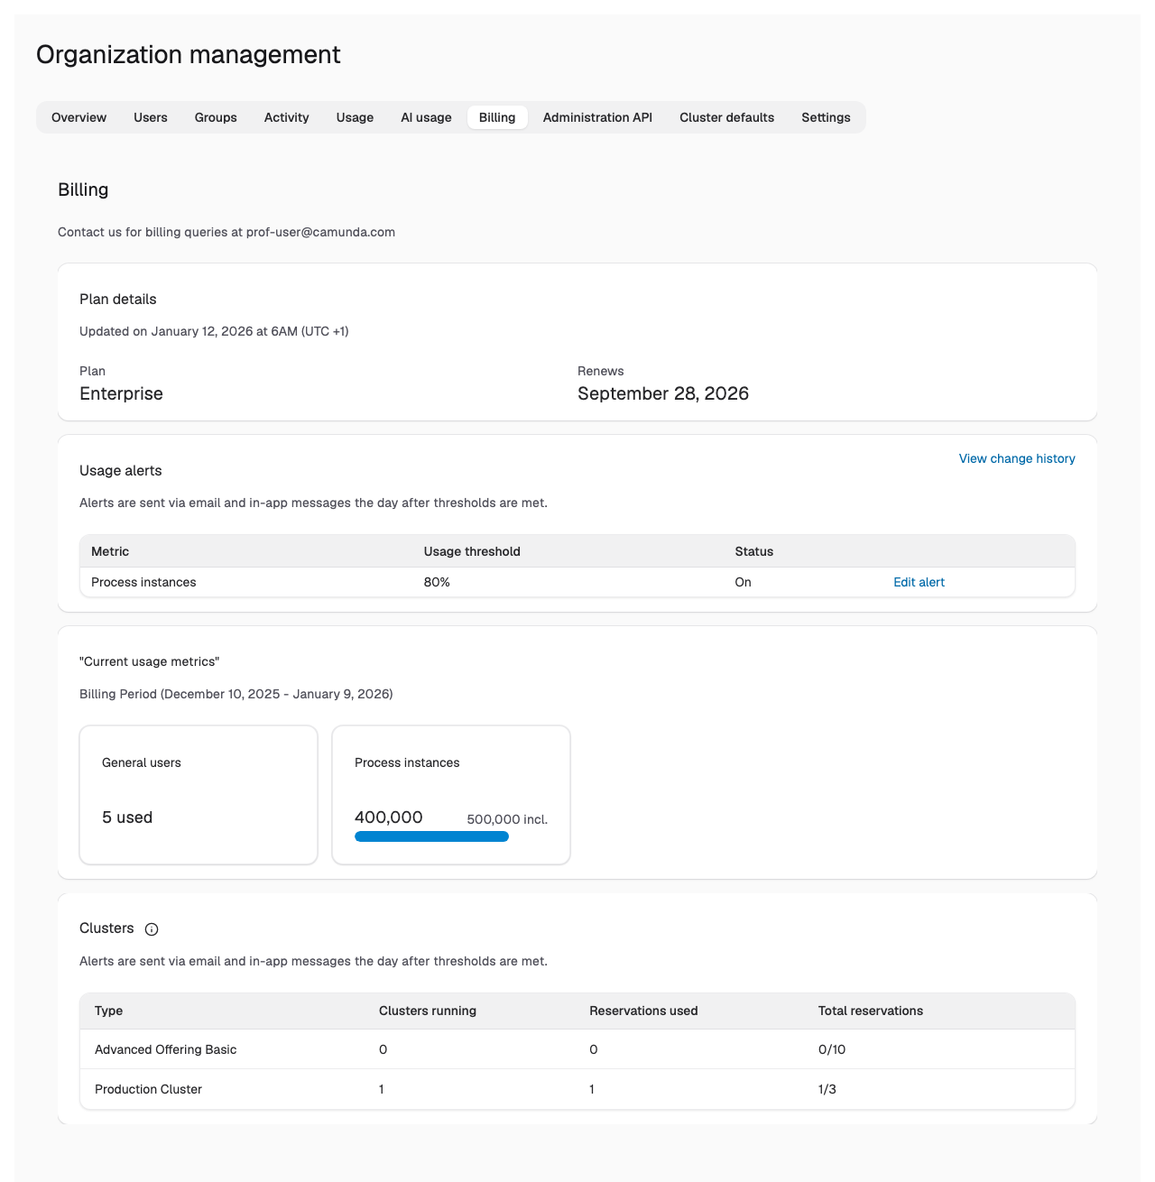Viewport: 1155px width, 1182px height.
Task: Click the 0/10 total reservations value
Action: 832,1049
